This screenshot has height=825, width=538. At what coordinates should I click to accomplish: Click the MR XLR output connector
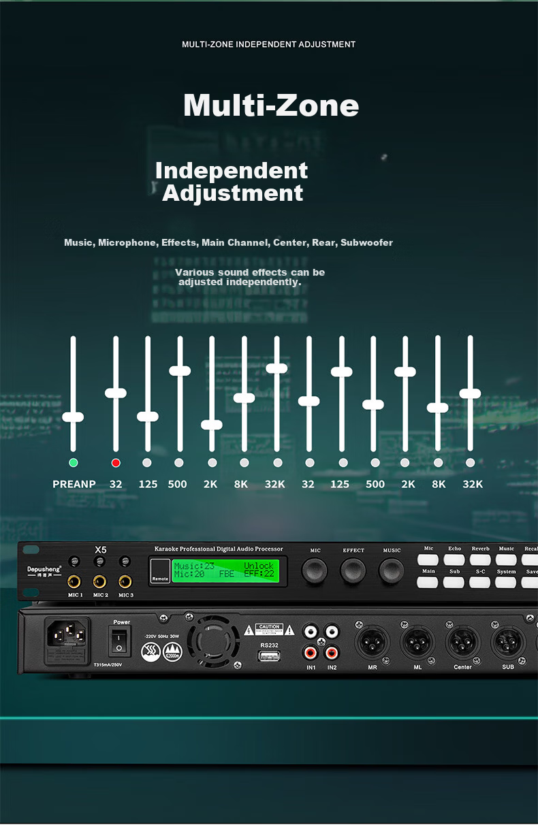pos(373,642)
